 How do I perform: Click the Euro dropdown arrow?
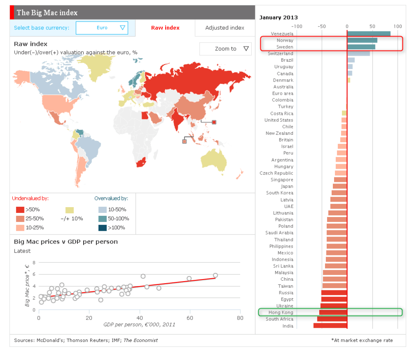[123, 28]
